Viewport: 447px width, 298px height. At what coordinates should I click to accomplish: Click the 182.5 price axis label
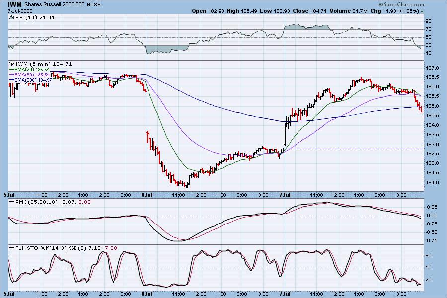click(433, 153)
